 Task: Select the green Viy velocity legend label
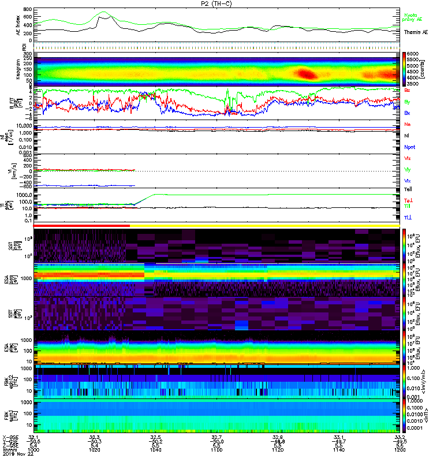coord(408,170)
